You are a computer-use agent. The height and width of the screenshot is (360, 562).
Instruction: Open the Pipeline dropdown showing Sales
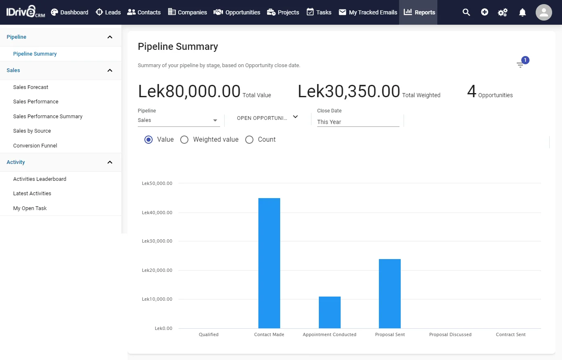pyautogui.click(x=179, y=120)
